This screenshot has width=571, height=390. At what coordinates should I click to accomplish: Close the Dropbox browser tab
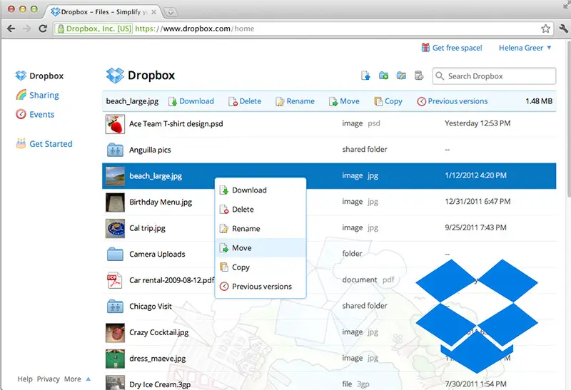pos(153,12)
